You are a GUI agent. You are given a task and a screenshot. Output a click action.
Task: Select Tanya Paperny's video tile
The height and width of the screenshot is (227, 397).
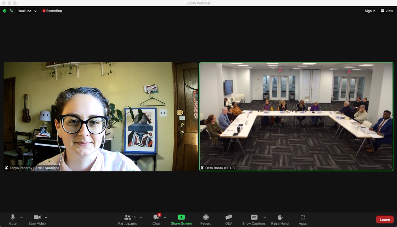pos(101,116)
